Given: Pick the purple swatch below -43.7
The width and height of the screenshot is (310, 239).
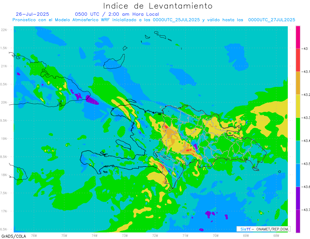Looking at the screenshot, I should pyautogui.click(x=298, y=221).
